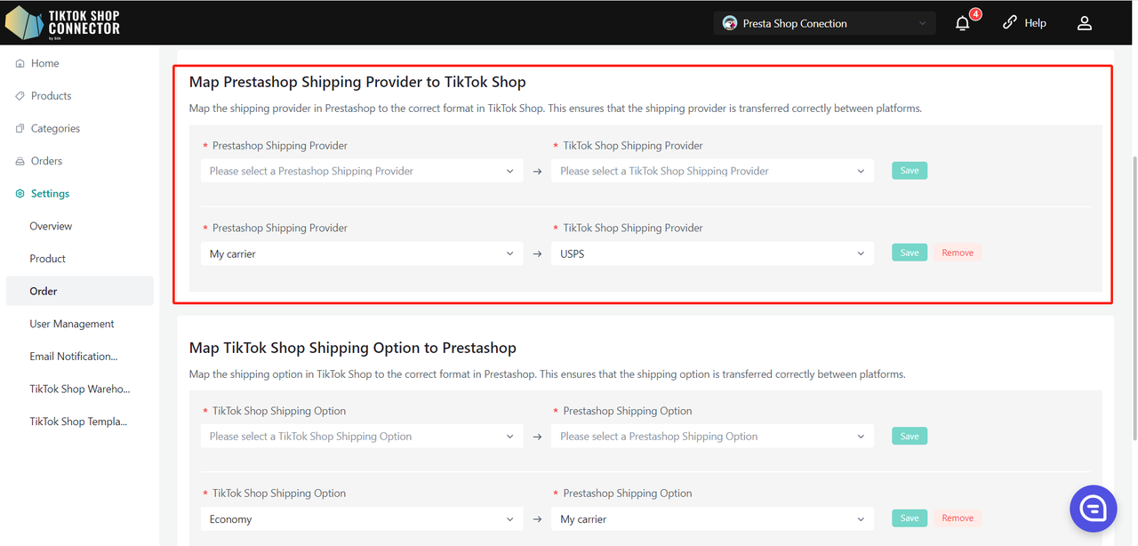Click the TikTok Shop Connector logo
The height and width of the screenshot is (546, 1138).
click(x=62, y=22)
